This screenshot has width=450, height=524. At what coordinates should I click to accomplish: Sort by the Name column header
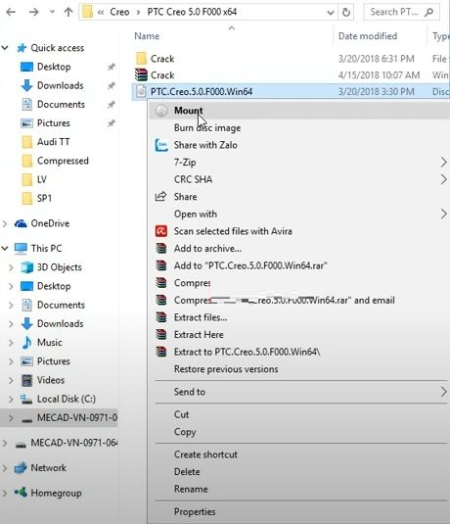pos(147,36)
